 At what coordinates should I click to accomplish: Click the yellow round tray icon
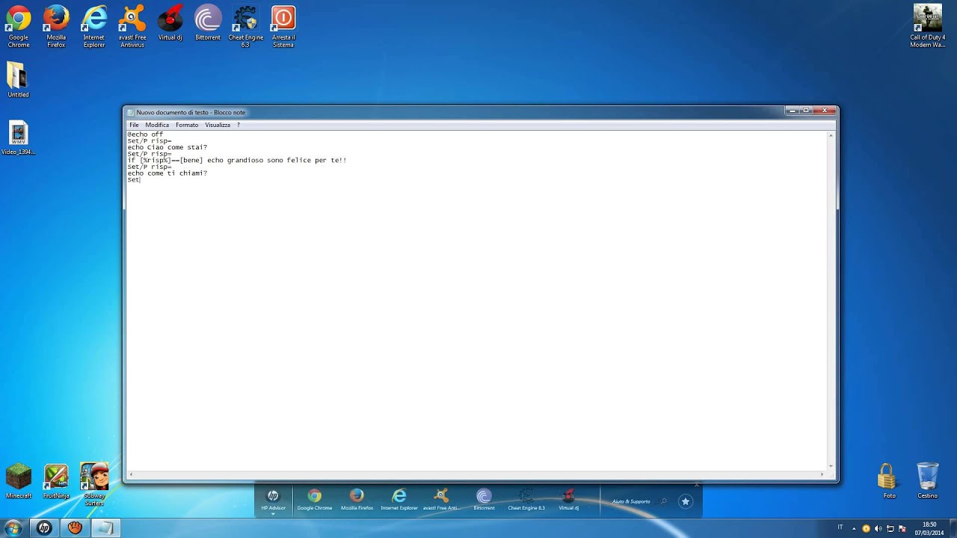click(x=867, y=528)
